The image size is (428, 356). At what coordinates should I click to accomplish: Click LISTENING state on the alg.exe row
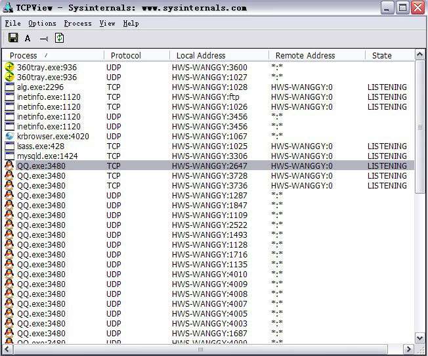[x=387, y=87]
